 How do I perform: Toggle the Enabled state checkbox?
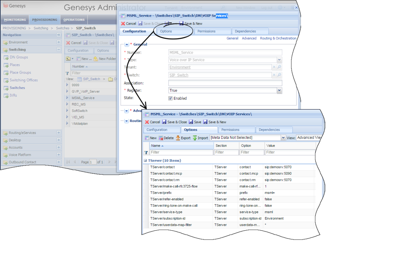pos(170,98)
